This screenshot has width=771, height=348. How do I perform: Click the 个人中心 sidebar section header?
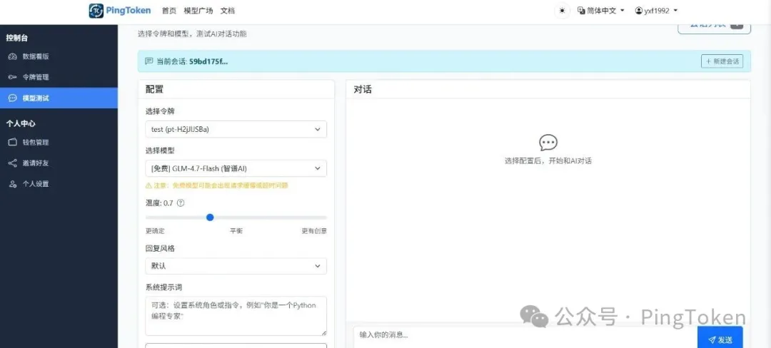tap(21, 123)
